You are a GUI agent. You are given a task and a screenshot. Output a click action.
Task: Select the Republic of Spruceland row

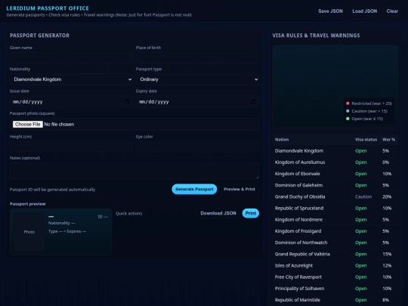click(335, 209)
